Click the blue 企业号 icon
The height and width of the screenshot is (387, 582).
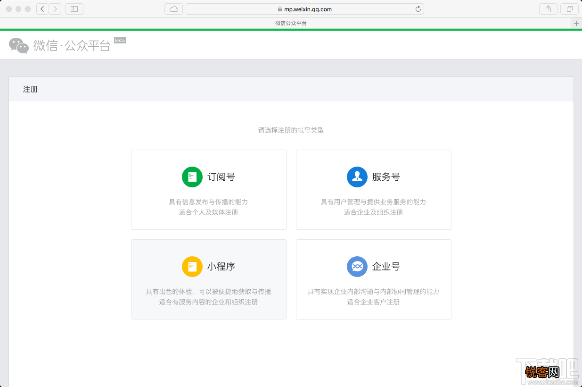pyautogui.click(x=357, y=267)
